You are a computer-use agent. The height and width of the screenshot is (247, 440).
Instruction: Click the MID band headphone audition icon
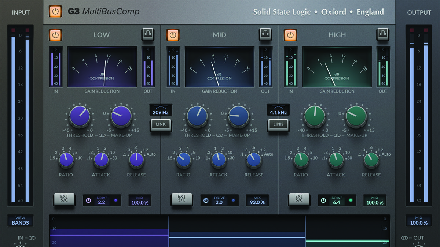coord(265,35)
